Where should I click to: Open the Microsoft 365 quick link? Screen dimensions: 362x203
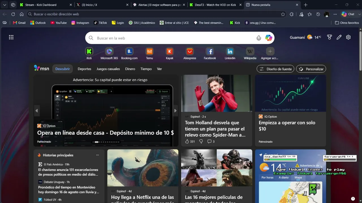point(109,54)
